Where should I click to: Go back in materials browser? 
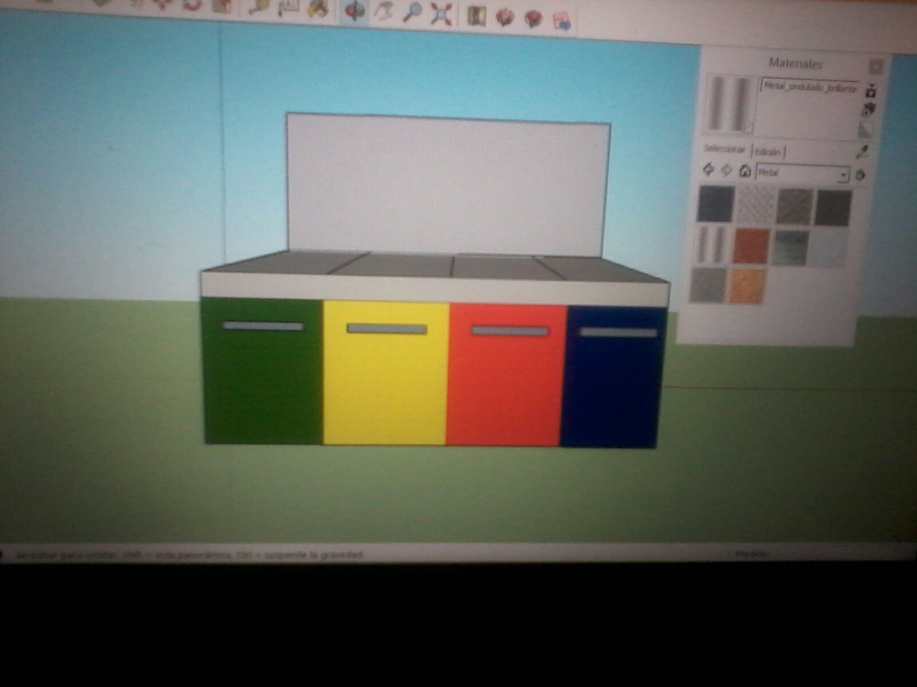click(x=709, y=169)
